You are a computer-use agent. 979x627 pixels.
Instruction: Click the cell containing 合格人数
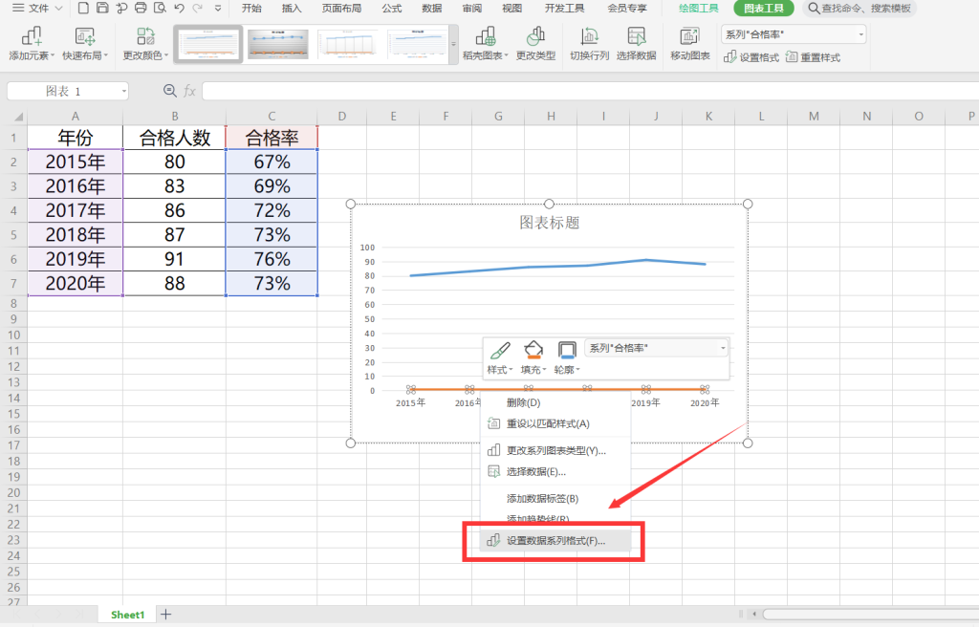[175, 138]
